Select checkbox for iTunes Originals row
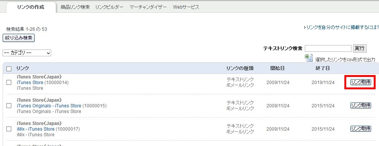379x146 pixels. (x=9, y=105)
